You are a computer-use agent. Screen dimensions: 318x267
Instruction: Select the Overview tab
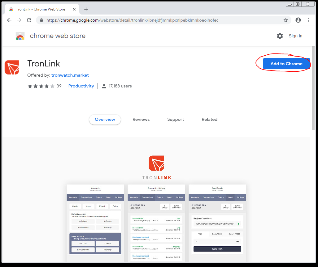105,119
